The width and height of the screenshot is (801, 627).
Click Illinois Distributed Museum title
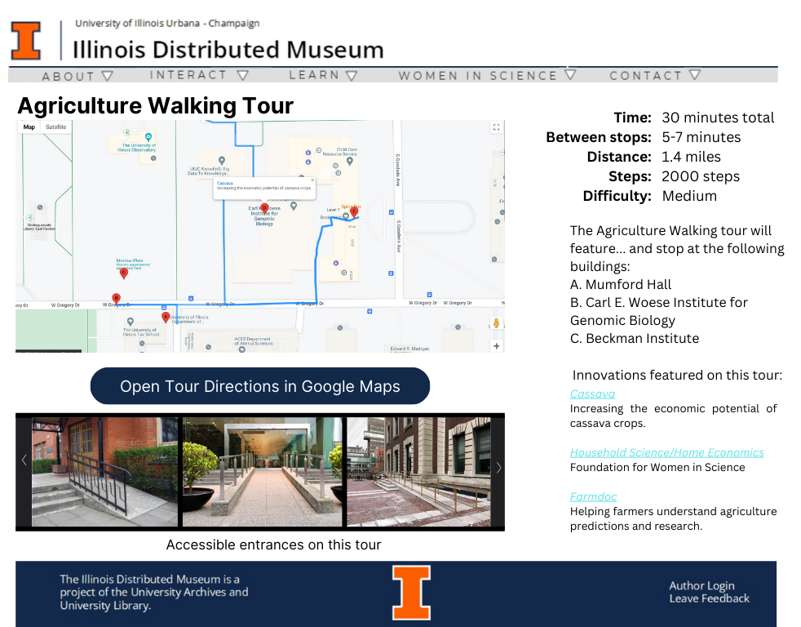point(228,50)
